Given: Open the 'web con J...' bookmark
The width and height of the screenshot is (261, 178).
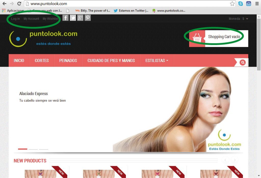Looking at the screenshot, I should (45, 11).
